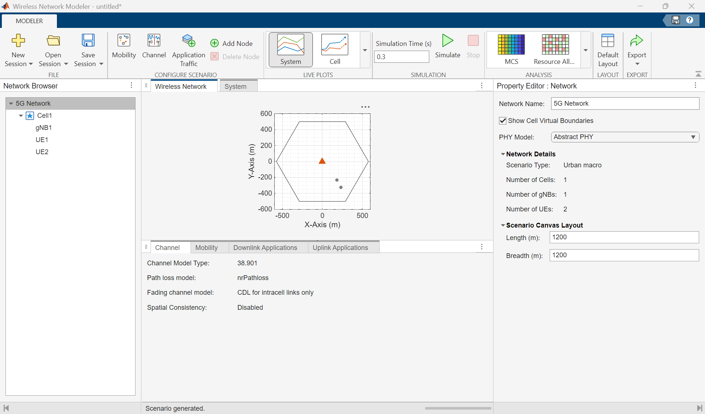Screen dimensions: 705x414
Task: Open the PHY Model dropdown
Action: coord(625,137)
